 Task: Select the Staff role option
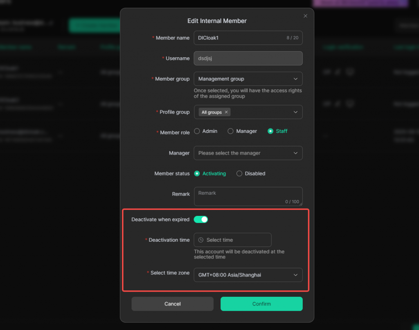tap(270, 131)
